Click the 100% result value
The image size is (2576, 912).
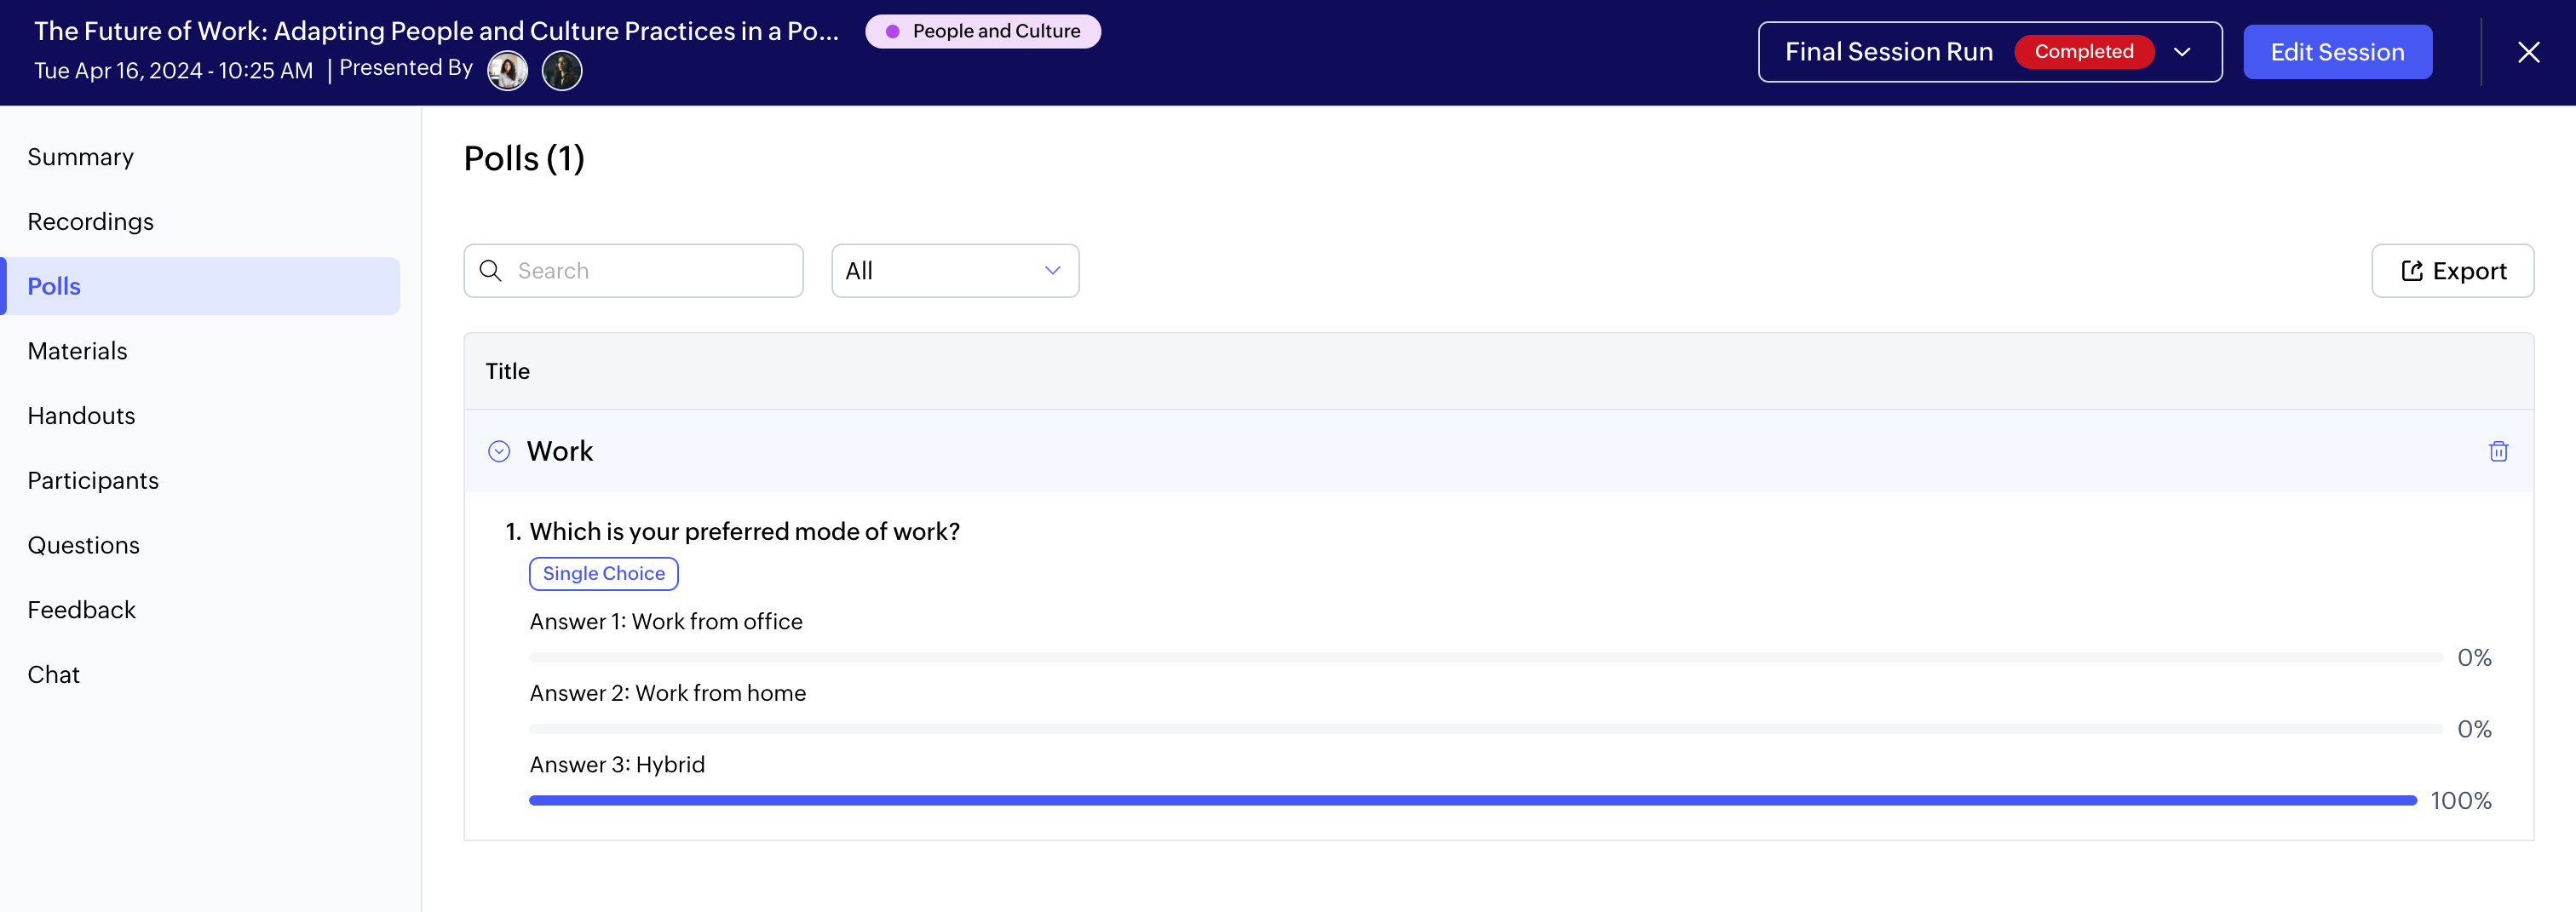click(2460, 801)
